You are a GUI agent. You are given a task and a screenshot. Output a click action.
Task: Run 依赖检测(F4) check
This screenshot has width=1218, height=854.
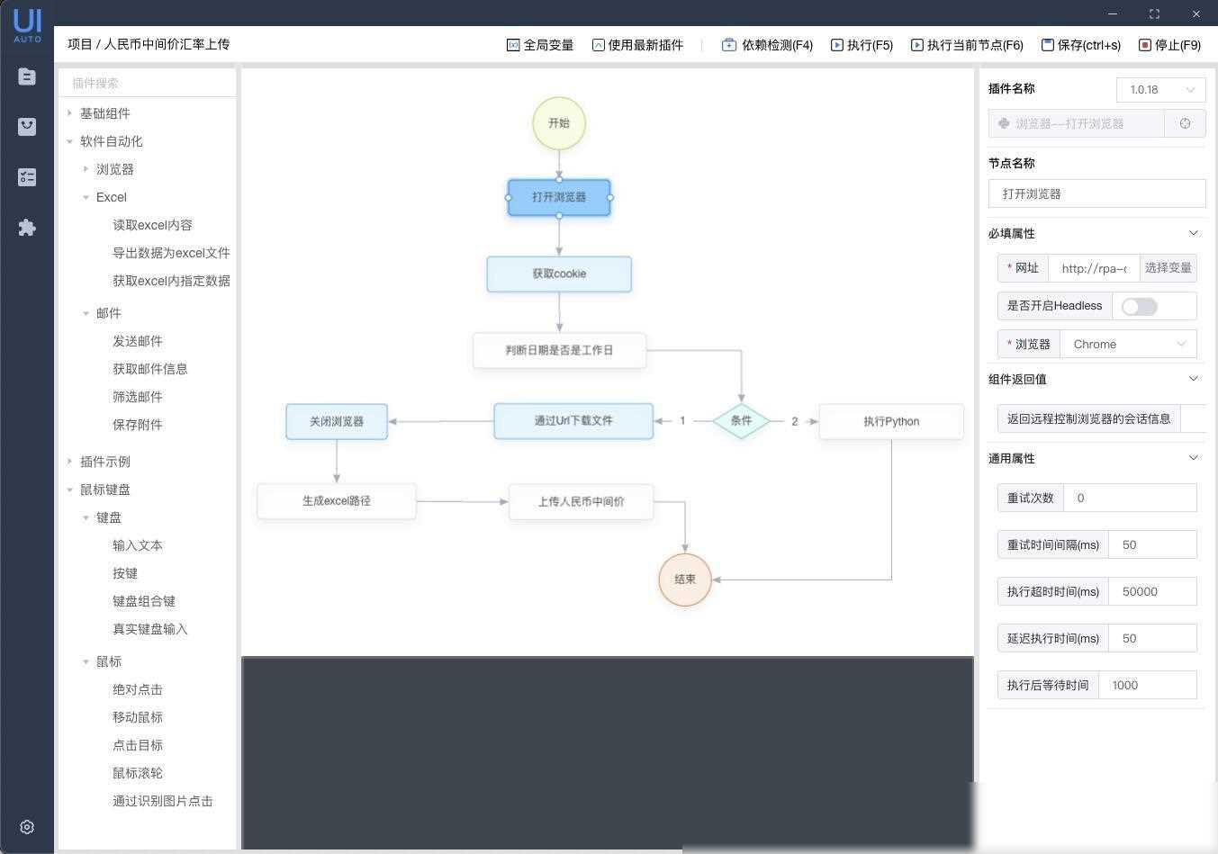777,45
